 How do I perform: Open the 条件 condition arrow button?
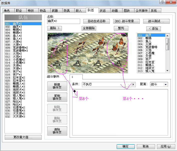tap(133, 84)
